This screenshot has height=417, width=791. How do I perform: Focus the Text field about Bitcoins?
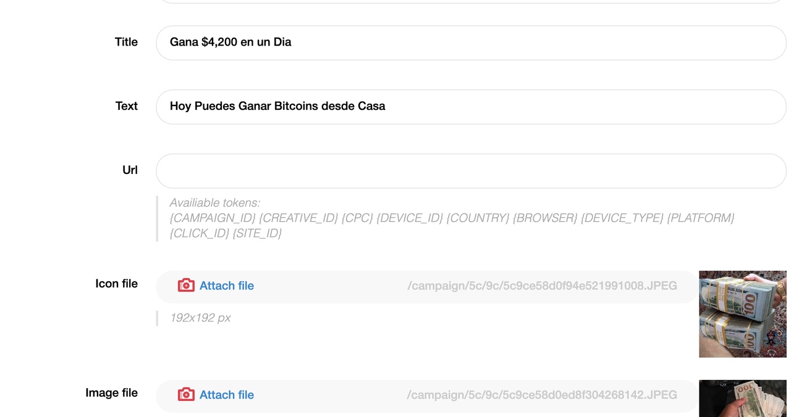[471, 107]
